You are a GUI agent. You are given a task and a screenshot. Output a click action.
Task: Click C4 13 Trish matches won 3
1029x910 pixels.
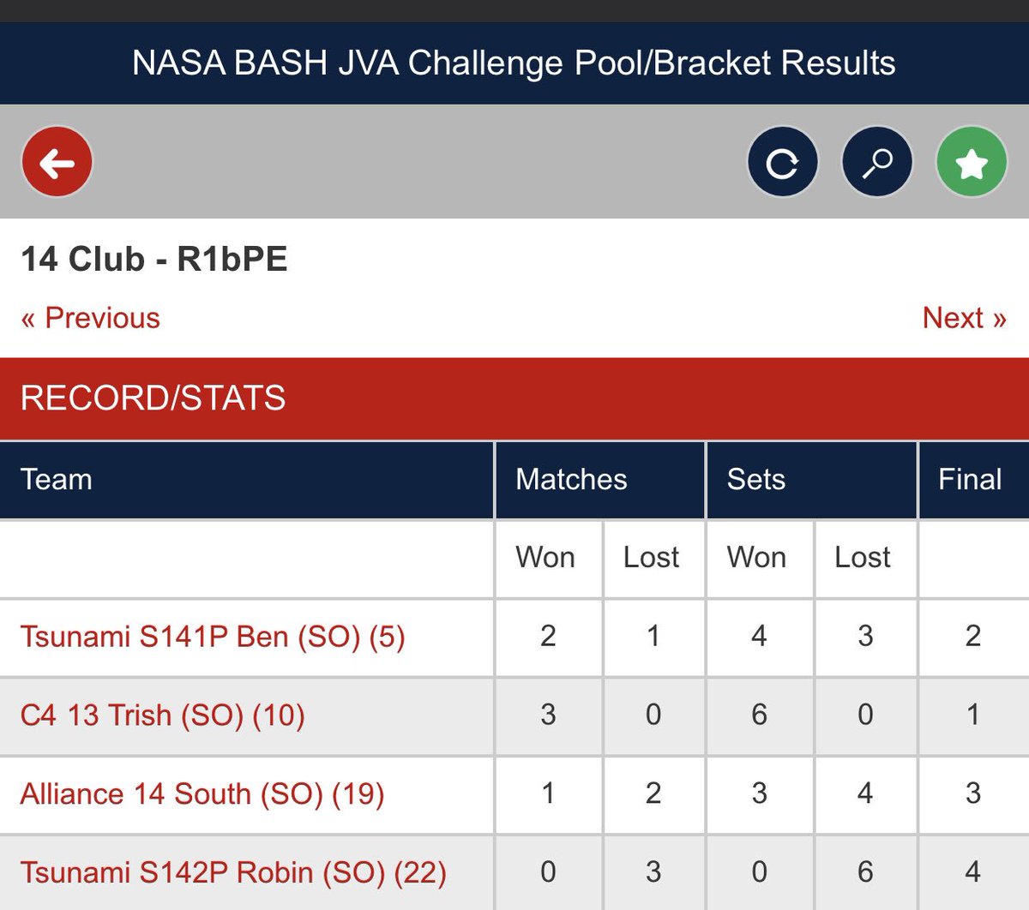pyautogui.click(x=549, y=715)
